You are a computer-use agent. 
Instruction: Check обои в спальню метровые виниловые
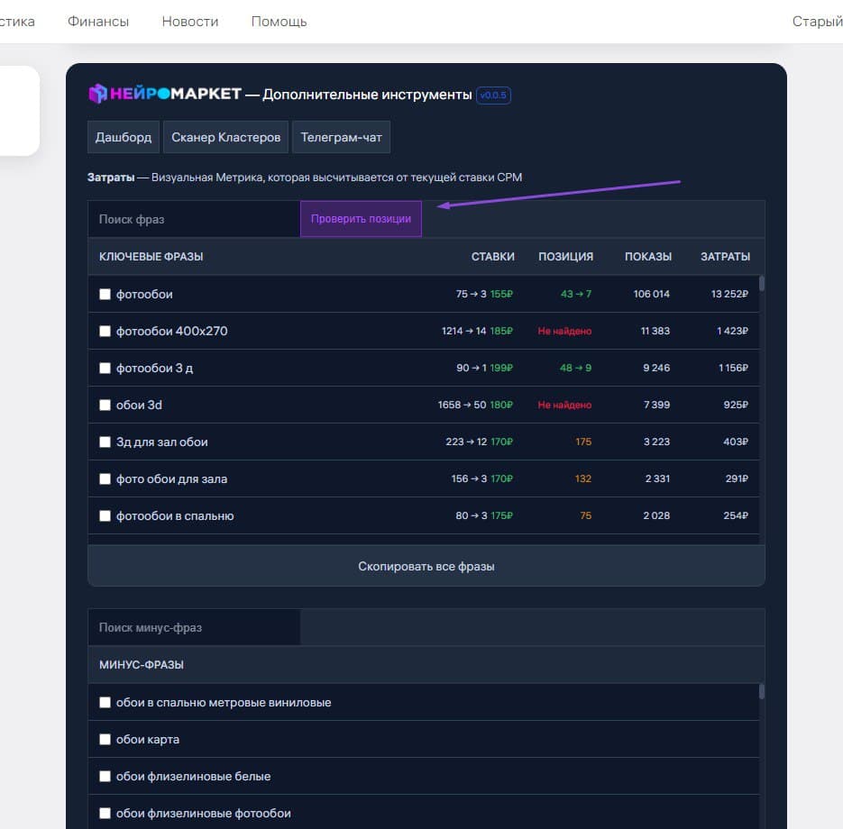pyautogui.click(x=105, y=702)
